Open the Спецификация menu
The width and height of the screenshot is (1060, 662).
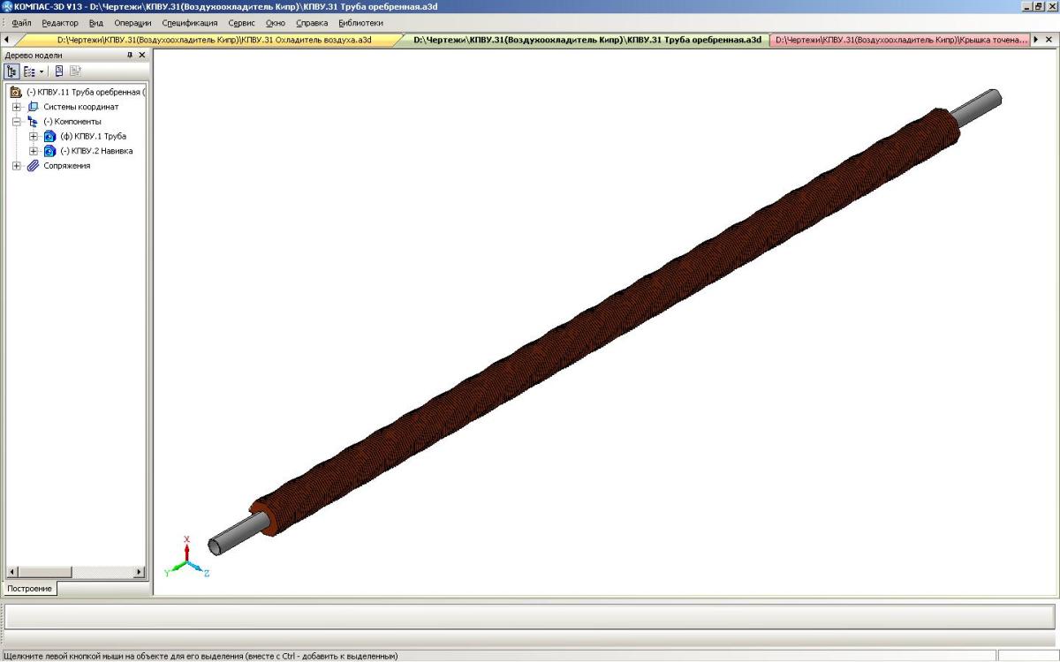pyautogui.click(x=189, y=23)
